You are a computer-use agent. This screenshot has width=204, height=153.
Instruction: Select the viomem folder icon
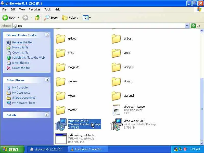61,82
